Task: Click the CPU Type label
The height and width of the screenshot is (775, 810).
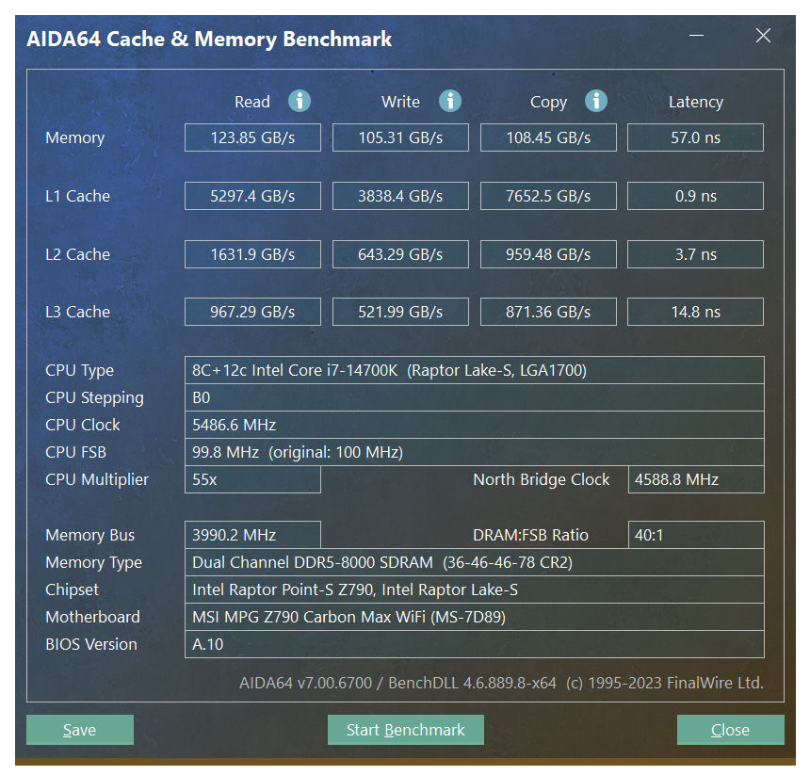Action: [x=79, y=371]
